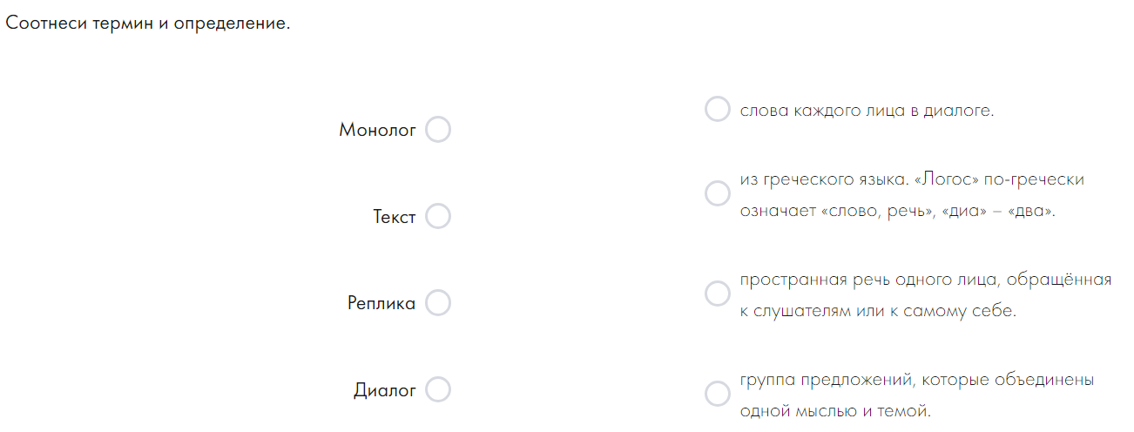Select the circle next to Диалог

point(438,389)
